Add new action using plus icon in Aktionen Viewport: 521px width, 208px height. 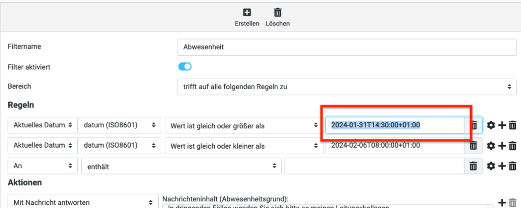pos(502,203)
